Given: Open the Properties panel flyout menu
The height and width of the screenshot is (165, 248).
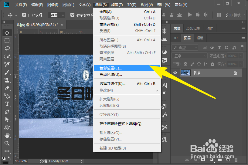Looking at the screenshot, I should click(x=243, y=28).
